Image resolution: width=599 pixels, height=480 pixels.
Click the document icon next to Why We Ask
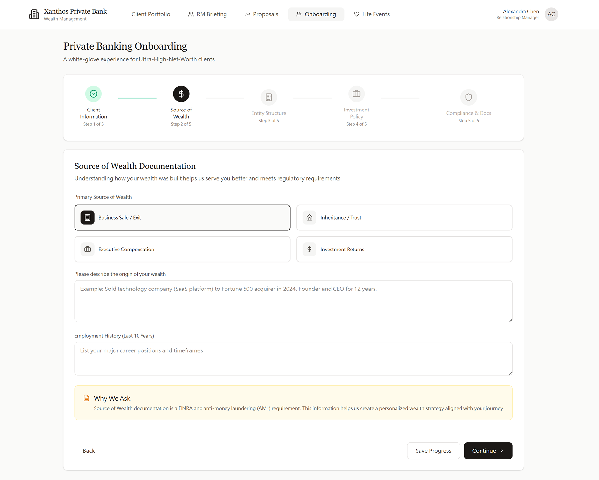point(86,397)
